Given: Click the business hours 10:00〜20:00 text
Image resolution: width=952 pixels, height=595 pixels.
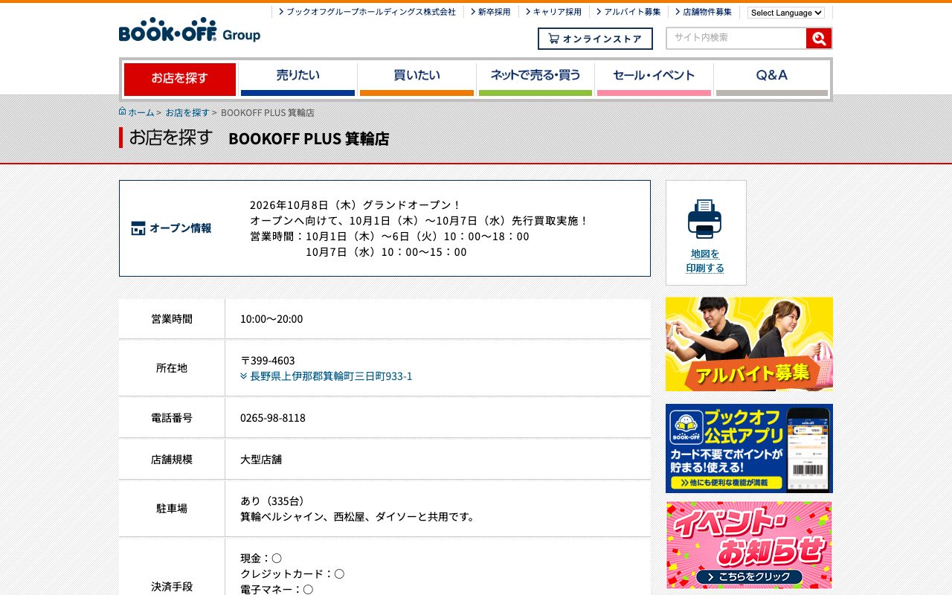Looking at the screenshot, I should tap(271, 319).
